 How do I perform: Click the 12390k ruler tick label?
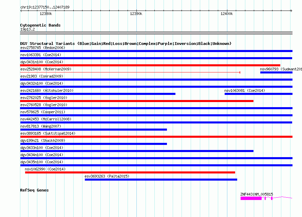point(136,14)
